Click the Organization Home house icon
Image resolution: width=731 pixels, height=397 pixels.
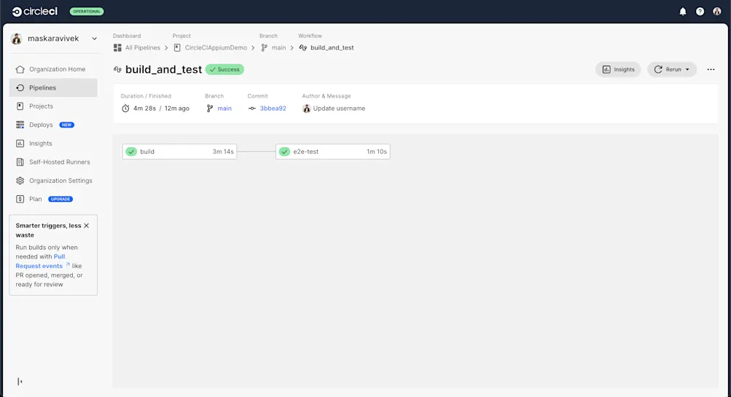(20, 69)
